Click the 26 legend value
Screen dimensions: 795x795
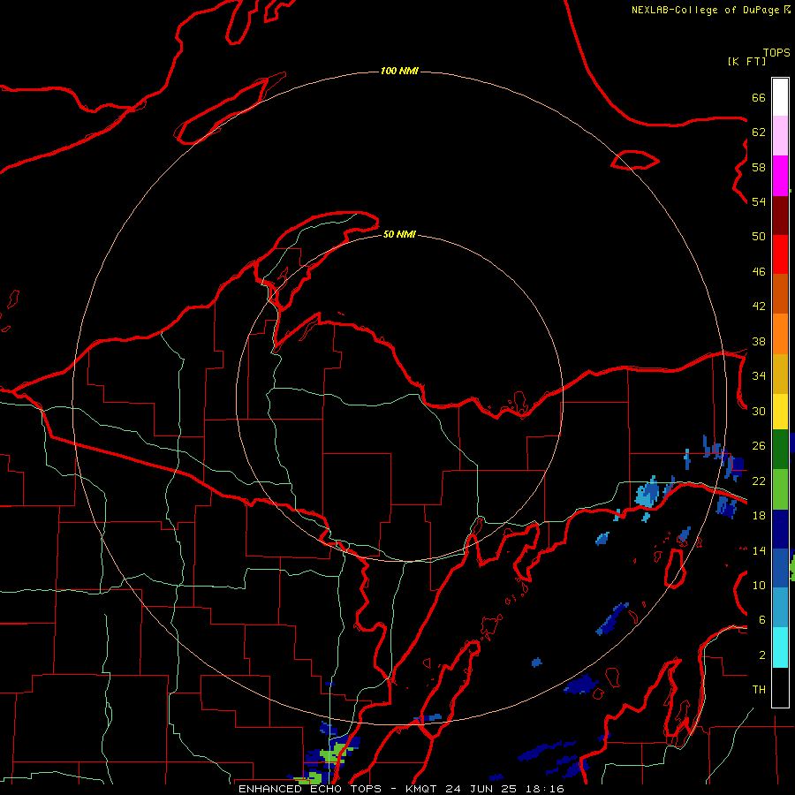(759, 446)
